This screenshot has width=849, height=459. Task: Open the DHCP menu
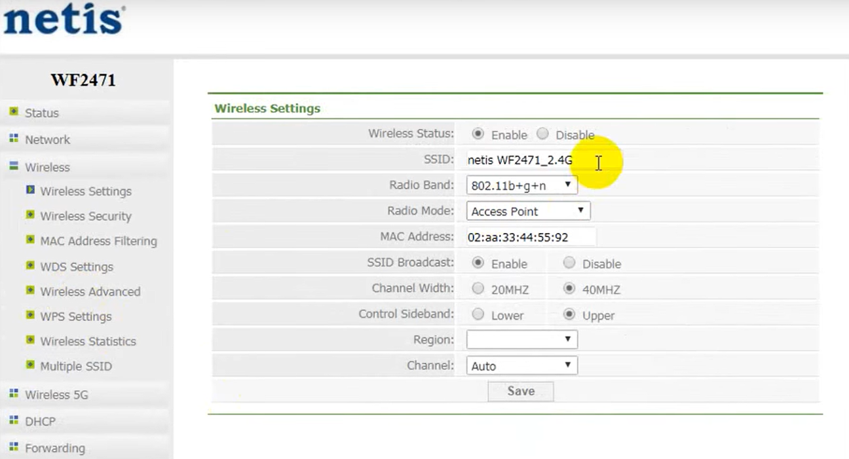(40, 421)
